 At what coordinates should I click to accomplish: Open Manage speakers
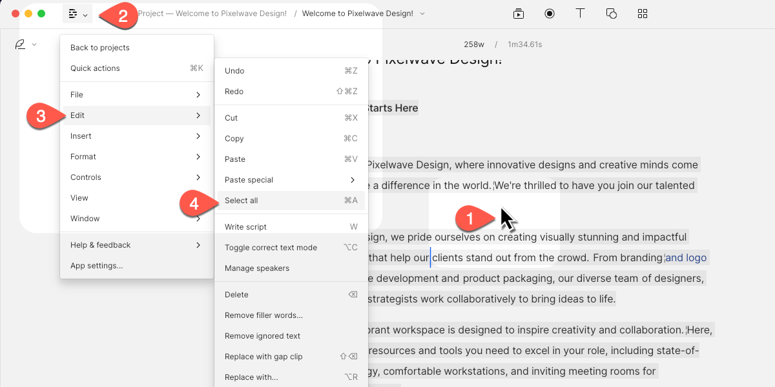(x=291, y=268)
